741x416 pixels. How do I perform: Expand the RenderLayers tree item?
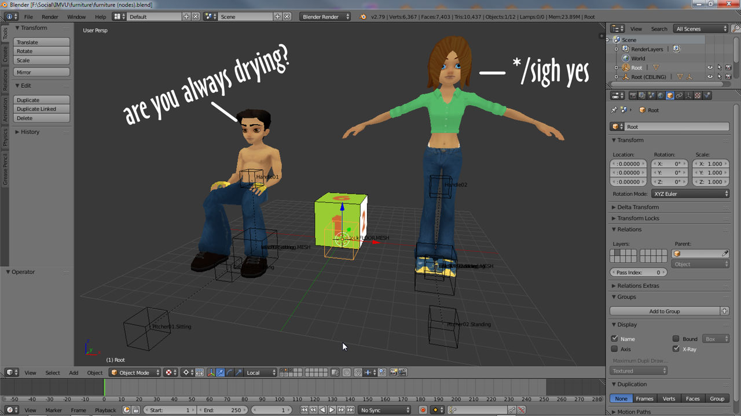(617, 49)
